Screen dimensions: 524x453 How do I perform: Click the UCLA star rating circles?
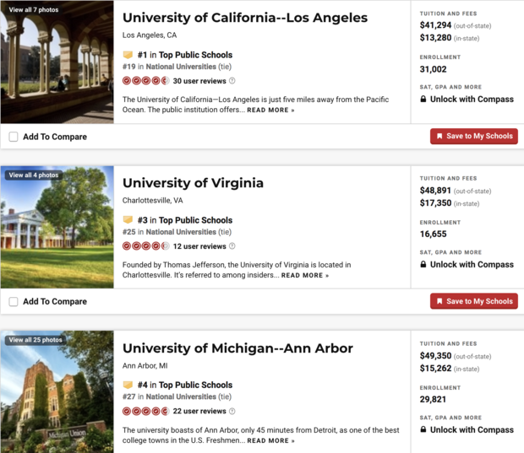coord(145,81)
